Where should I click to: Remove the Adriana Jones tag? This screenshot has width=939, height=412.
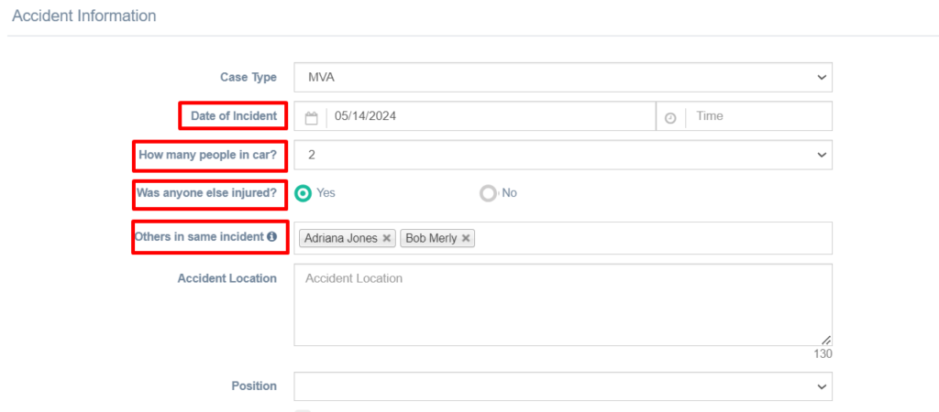[x=387, y=238]
